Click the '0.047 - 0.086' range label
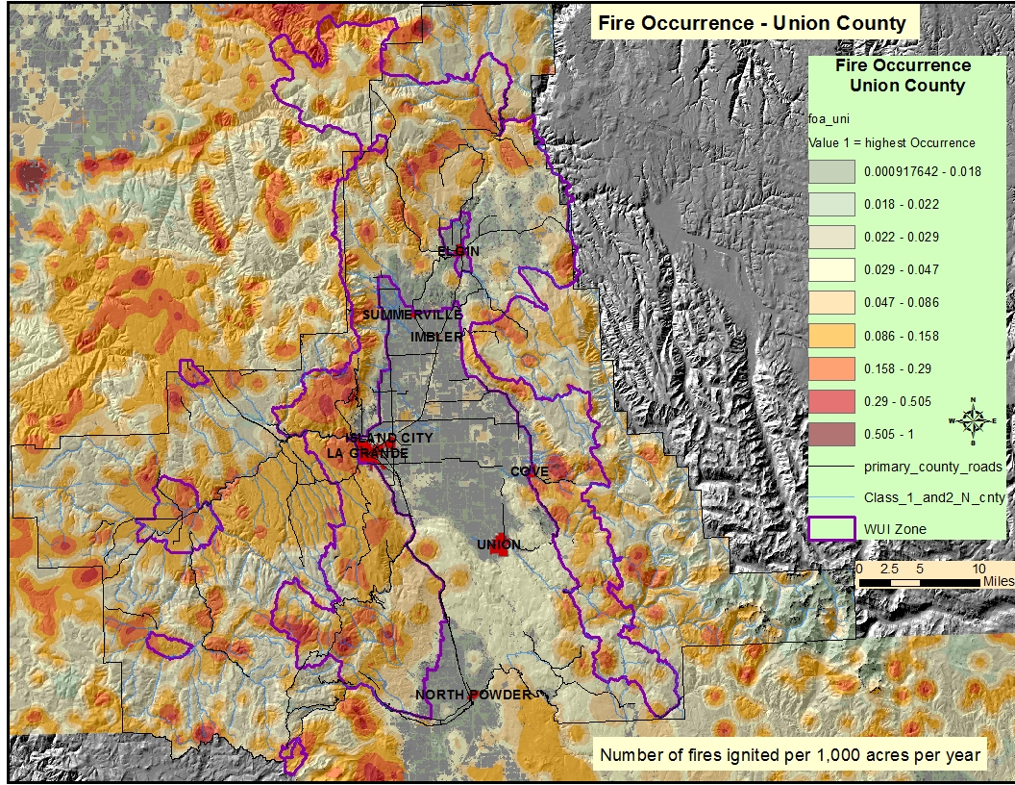The width and height of the screenshot is (1015, 785). [x=902, y=302]
